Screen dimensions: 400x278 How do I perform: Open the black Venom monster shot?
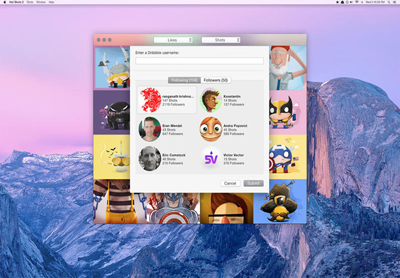pos(113,112)
